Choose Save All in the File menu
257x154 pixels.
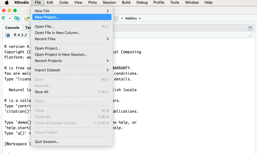[42, 92]
